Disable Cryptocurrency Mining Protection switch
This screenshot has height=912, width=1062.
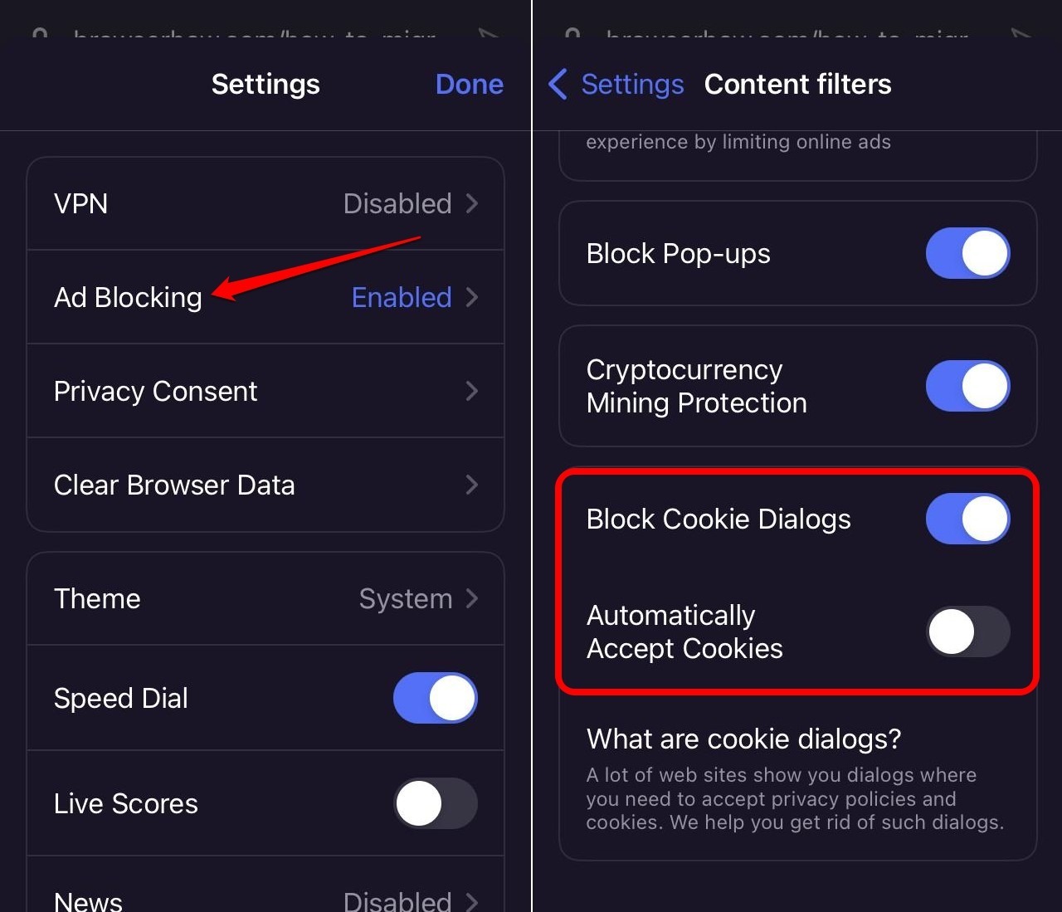967,386
